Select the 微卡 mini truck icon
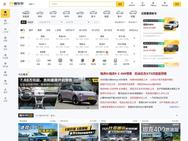 pos(120,14)
